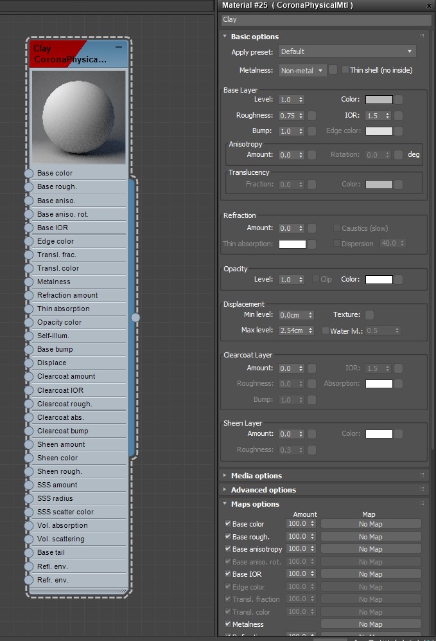Click the material name field Clay
This screenshot has height=641, width=436.
(x=327, y=20)
